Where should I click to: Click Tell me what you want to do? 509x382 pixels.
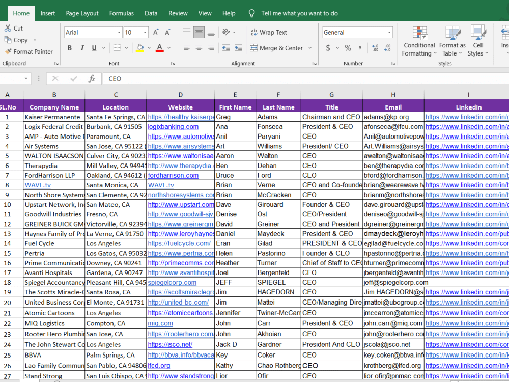pyautogui.click(x=299, y=13)
